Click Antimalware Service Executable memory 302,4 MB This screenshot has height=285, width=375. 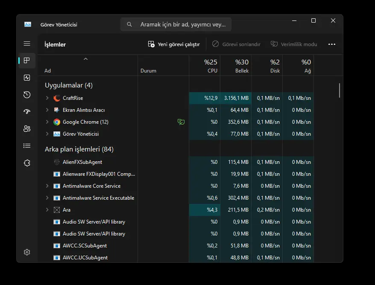[x=238, y=198]
